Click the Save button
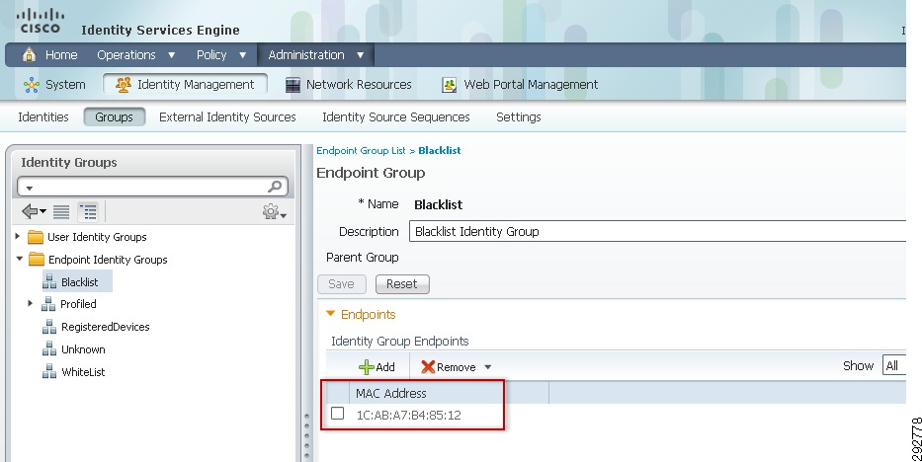Image resolution: width=922 pixels, height=462 pixels. coord(342,284)
